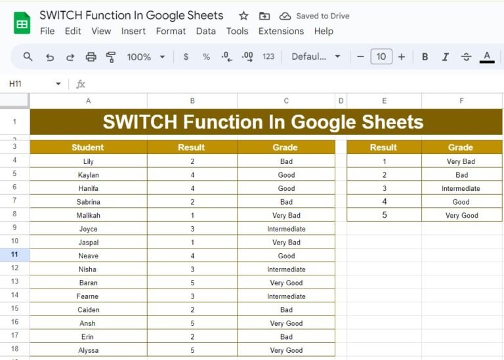
Task: Open more number formats (123)
Action: 268,57
